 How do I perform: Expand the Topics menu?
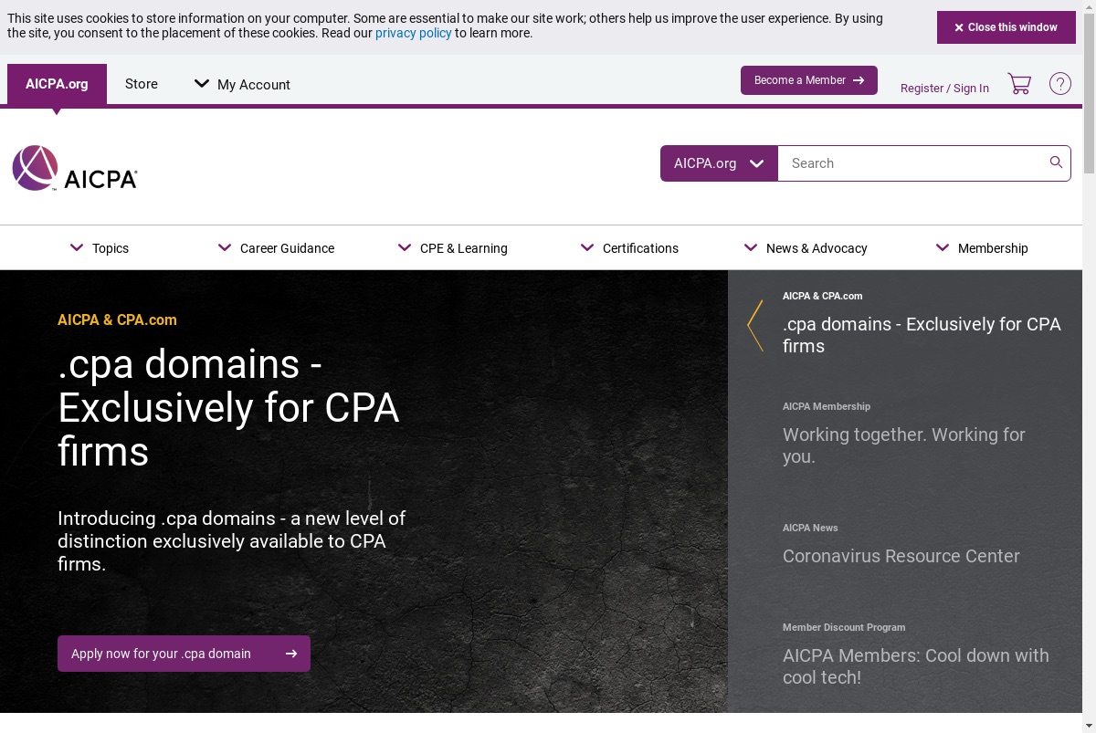coord(100,248)
